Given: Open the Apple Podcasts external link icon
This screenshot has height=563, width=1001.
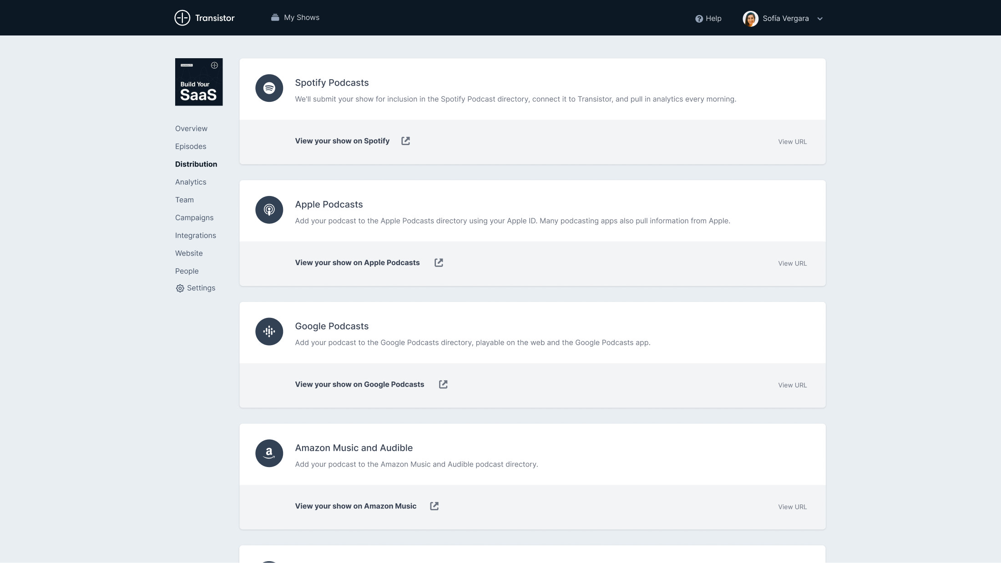Looking at the screenshot, I should pos(439,263).
